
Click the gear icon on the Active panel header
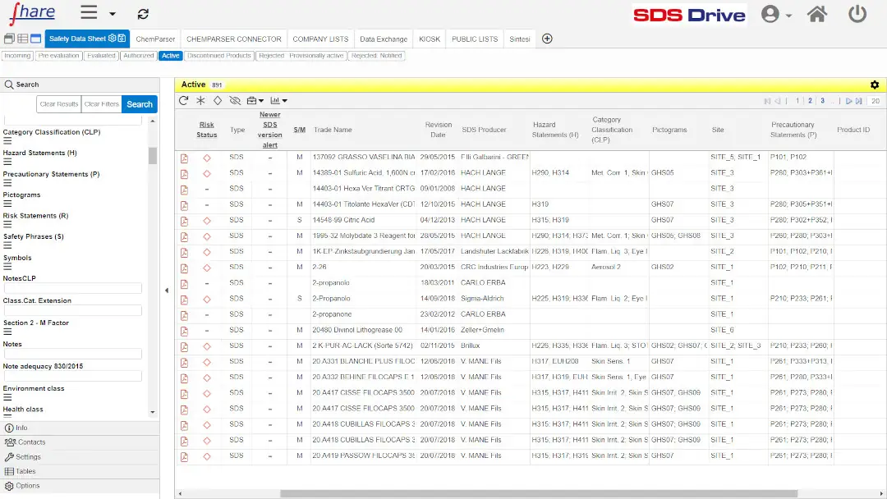pos(874,85)
